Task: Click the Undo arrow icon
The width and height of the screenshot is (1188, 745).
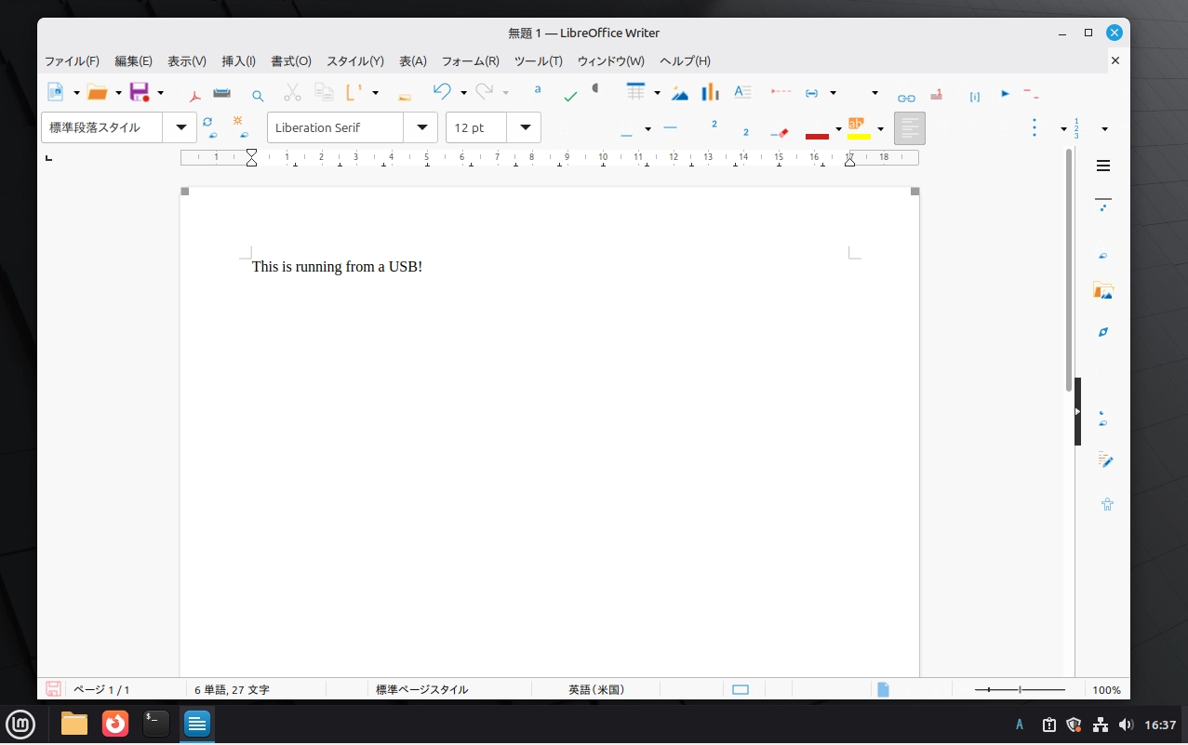Action: click(442, 91)
